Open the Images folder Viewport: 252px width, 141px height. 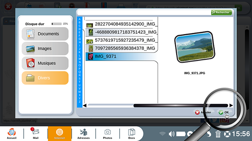click(45, 49)
